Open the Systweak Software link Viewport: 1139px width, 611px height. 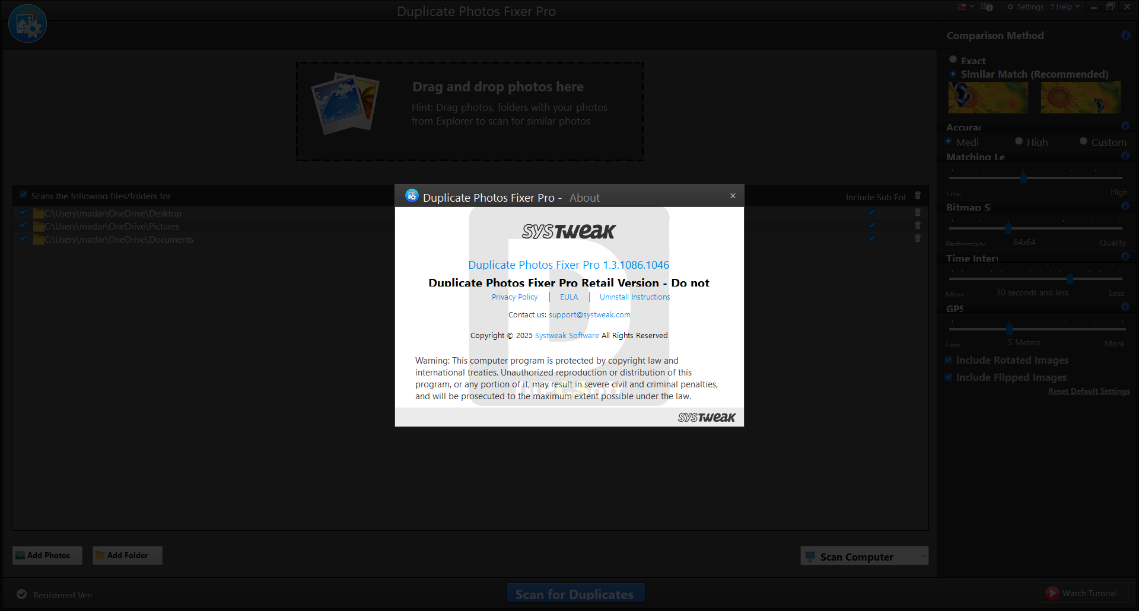point(567,336)
